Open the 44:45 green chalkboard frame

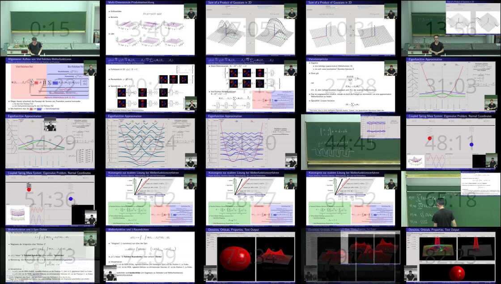point(350,142)
